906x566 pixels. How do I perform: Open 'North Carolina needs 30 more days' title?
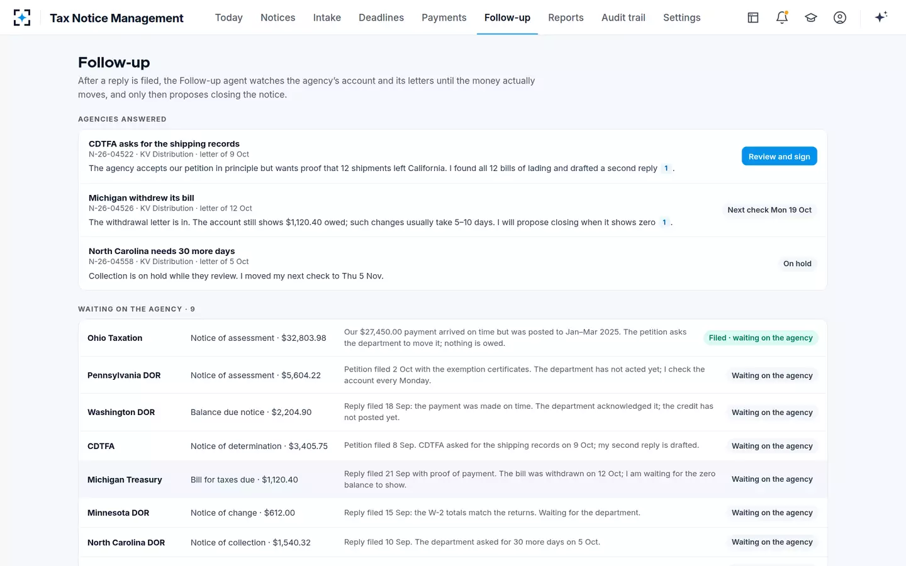click(162, 252)
